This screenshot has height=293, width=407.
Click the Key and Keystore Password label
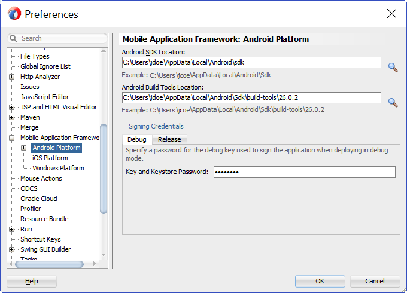pos(167,172)
